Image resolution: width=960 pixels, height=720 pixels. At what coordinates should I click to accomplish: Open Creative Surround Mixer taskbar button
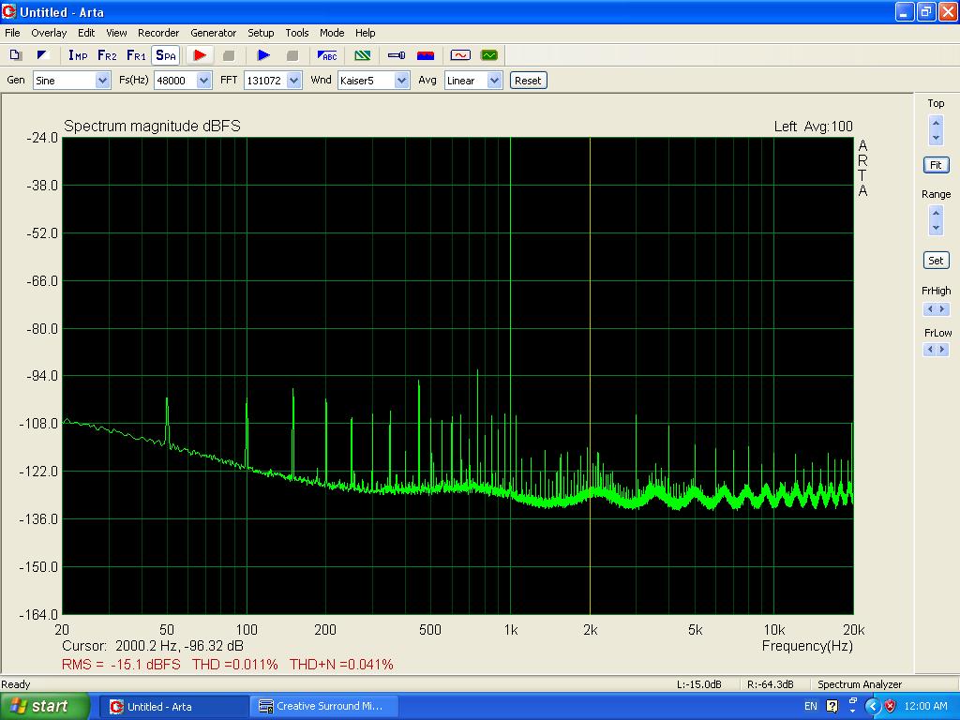click(324, 707)
